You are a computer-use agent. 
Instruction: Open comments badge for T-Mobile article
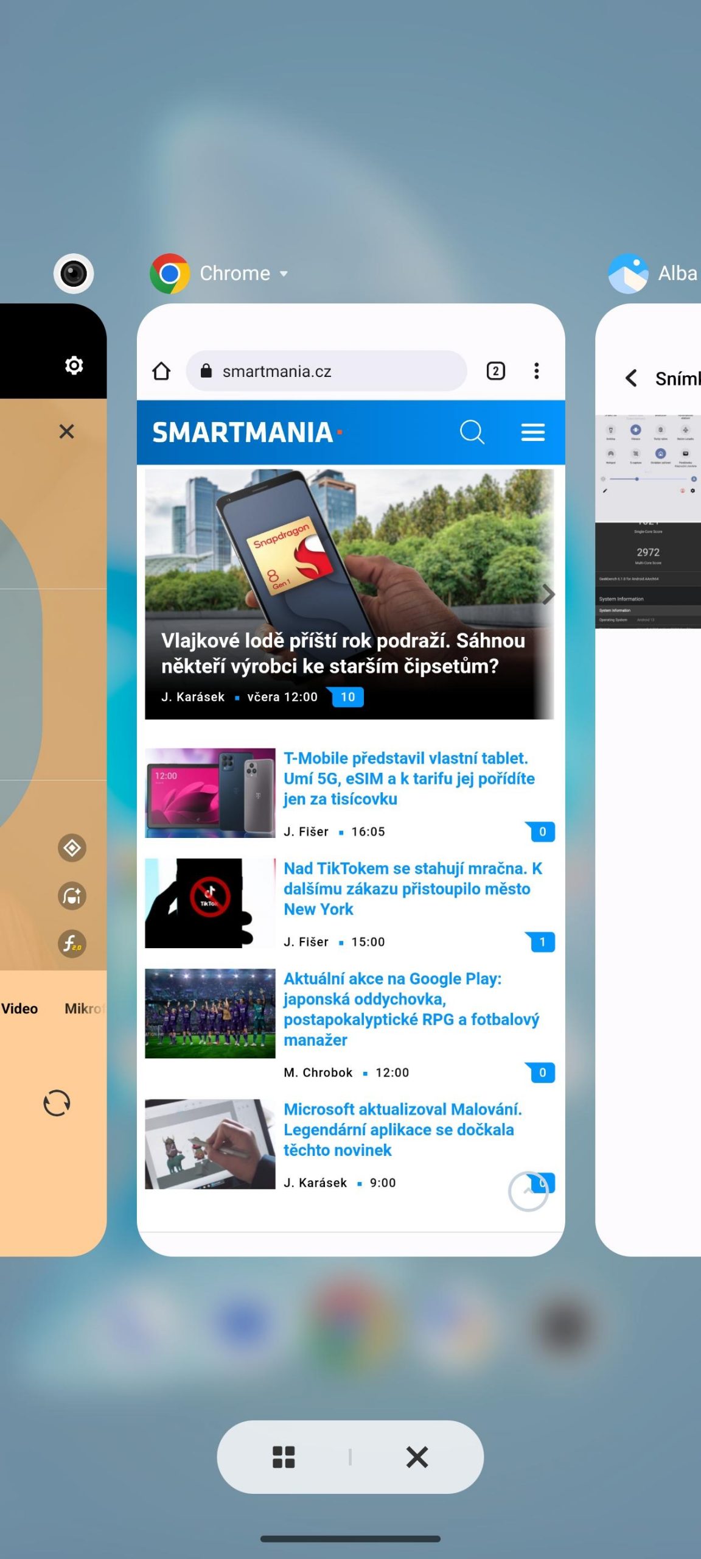click(542, 832)
